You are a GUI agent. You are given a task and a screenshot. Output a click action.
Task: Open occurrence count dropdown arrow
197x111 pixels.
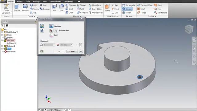click(54, 45)
